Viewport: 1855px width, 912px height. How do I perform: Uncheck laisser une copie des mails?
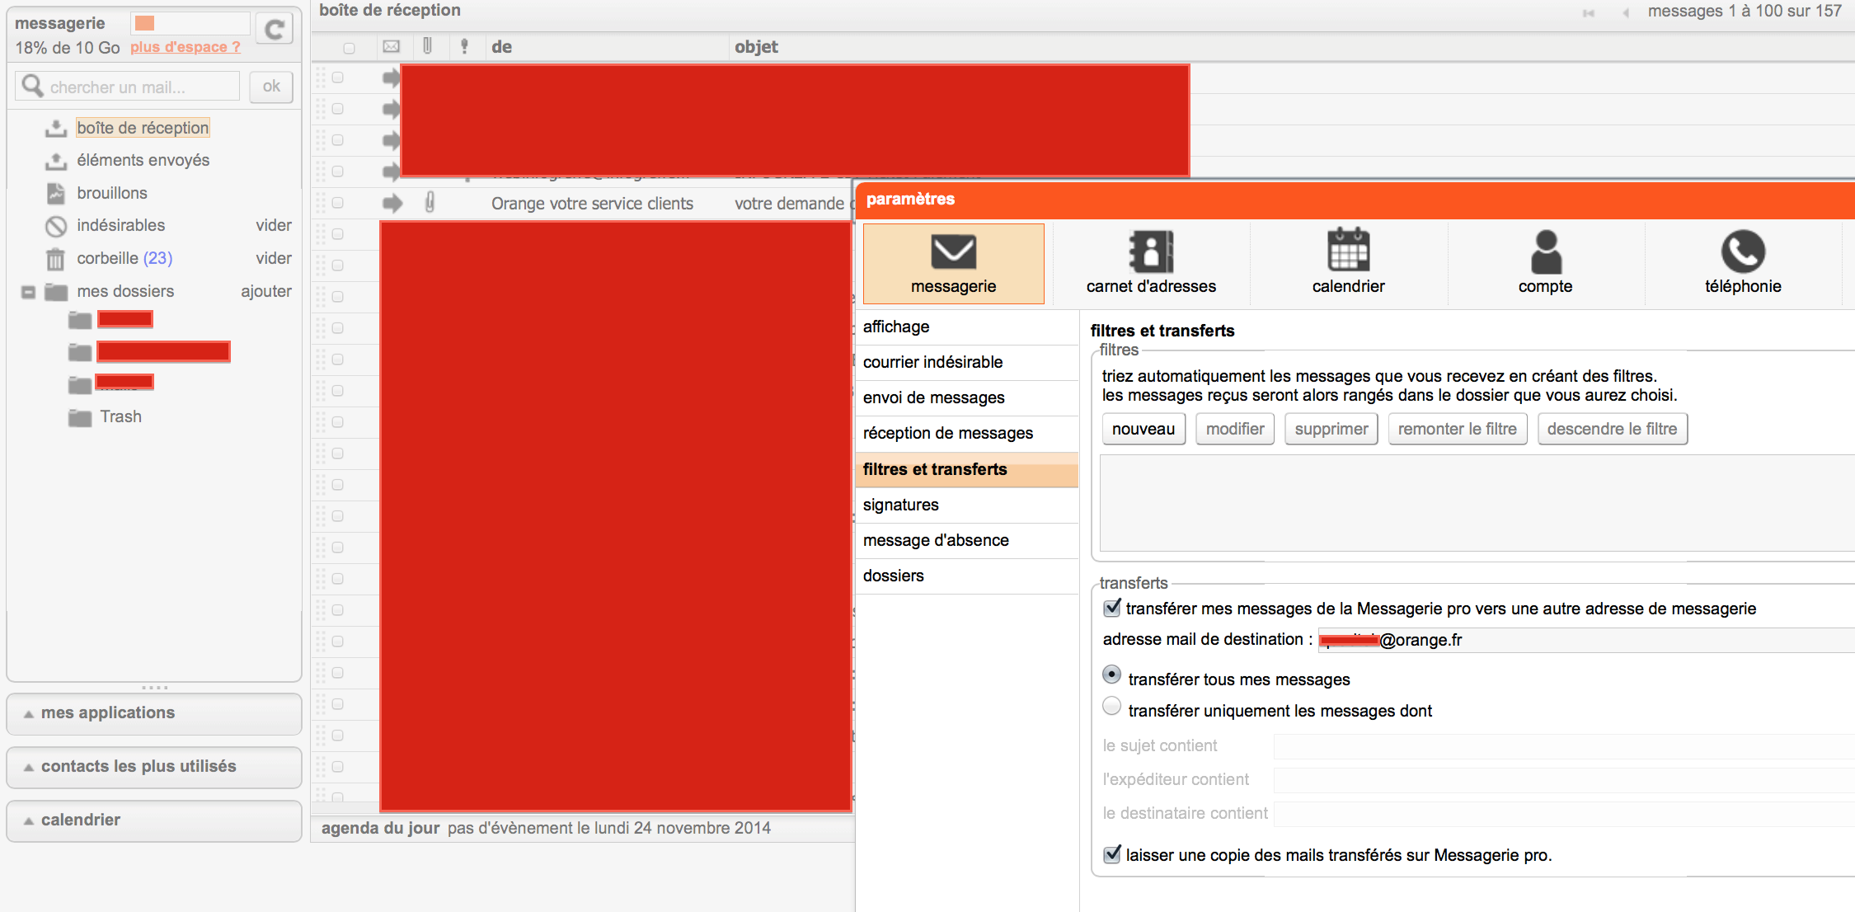(1112, 853)
